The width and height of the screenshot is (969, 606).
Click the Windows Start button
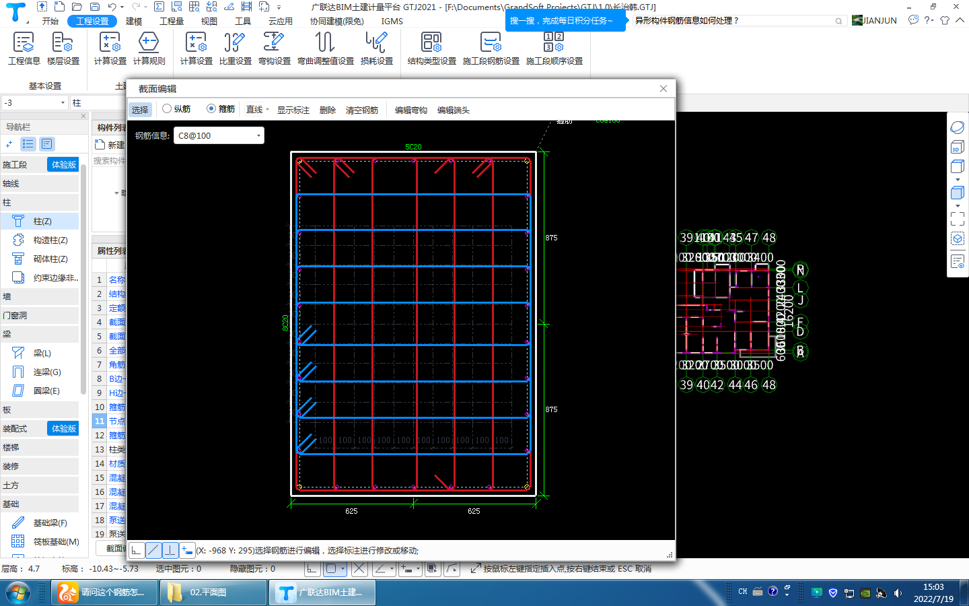(19, 593)
